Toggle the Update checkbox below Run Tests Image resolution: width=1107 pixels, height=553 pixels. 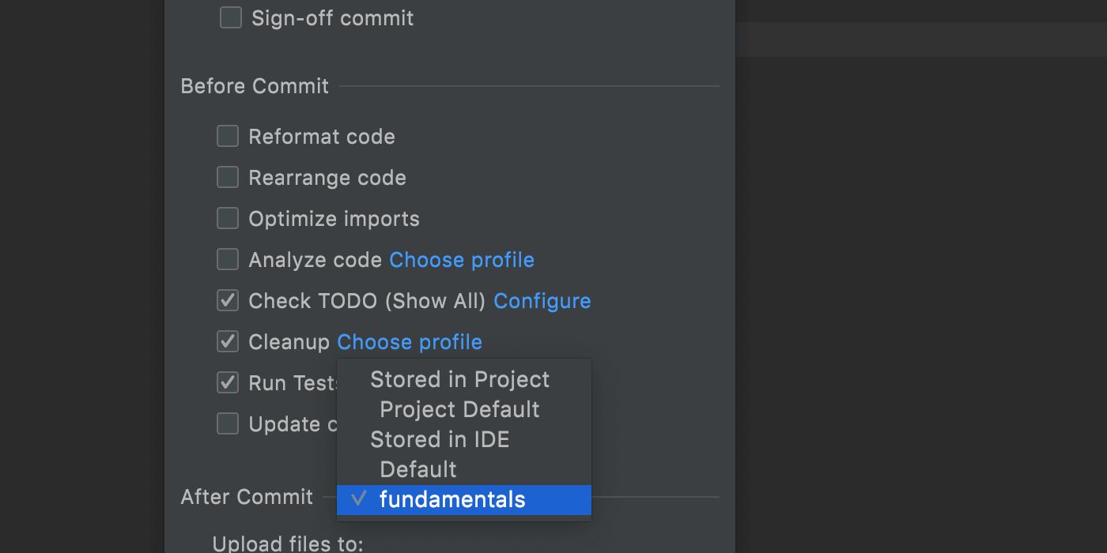pos(228,423)
